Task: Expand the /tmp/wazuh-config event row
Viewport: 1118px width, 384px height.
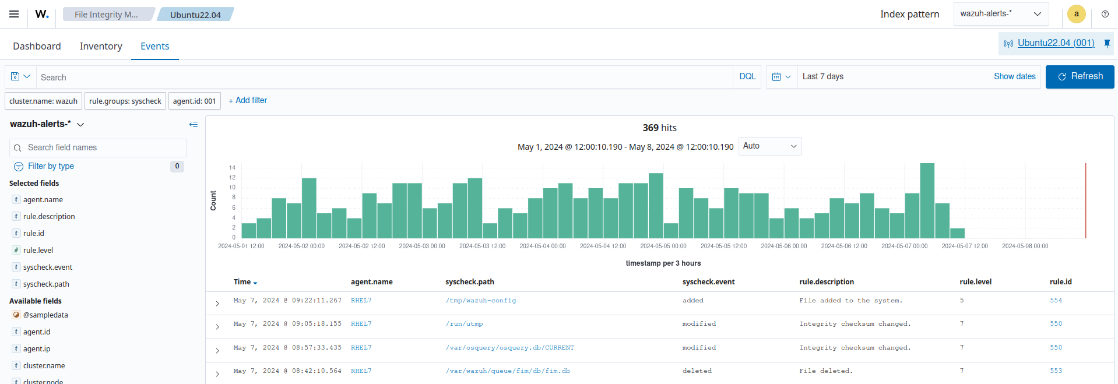Action: (217, 304)
